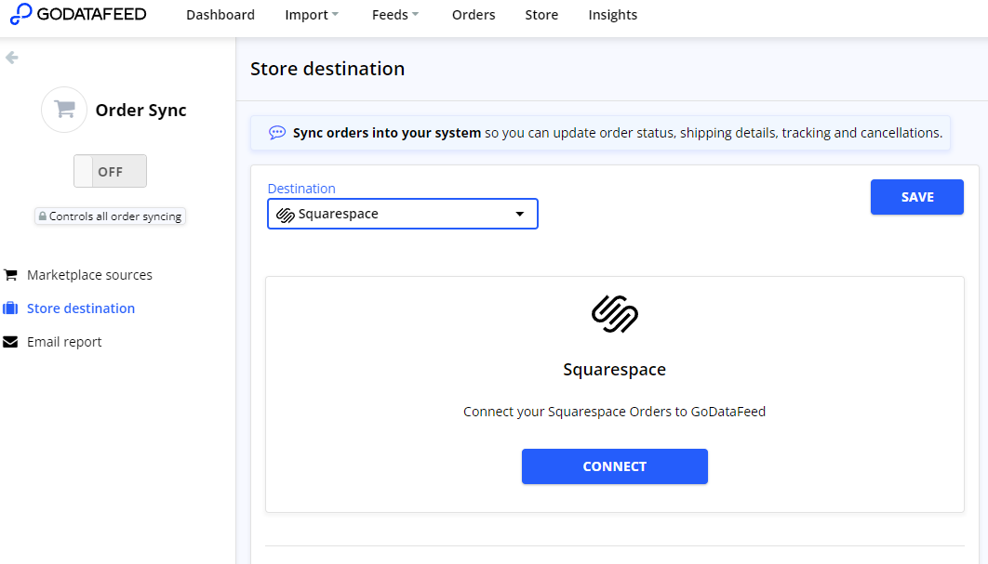Click the Destination dropdown caret arrow

[x=520, y=214]
